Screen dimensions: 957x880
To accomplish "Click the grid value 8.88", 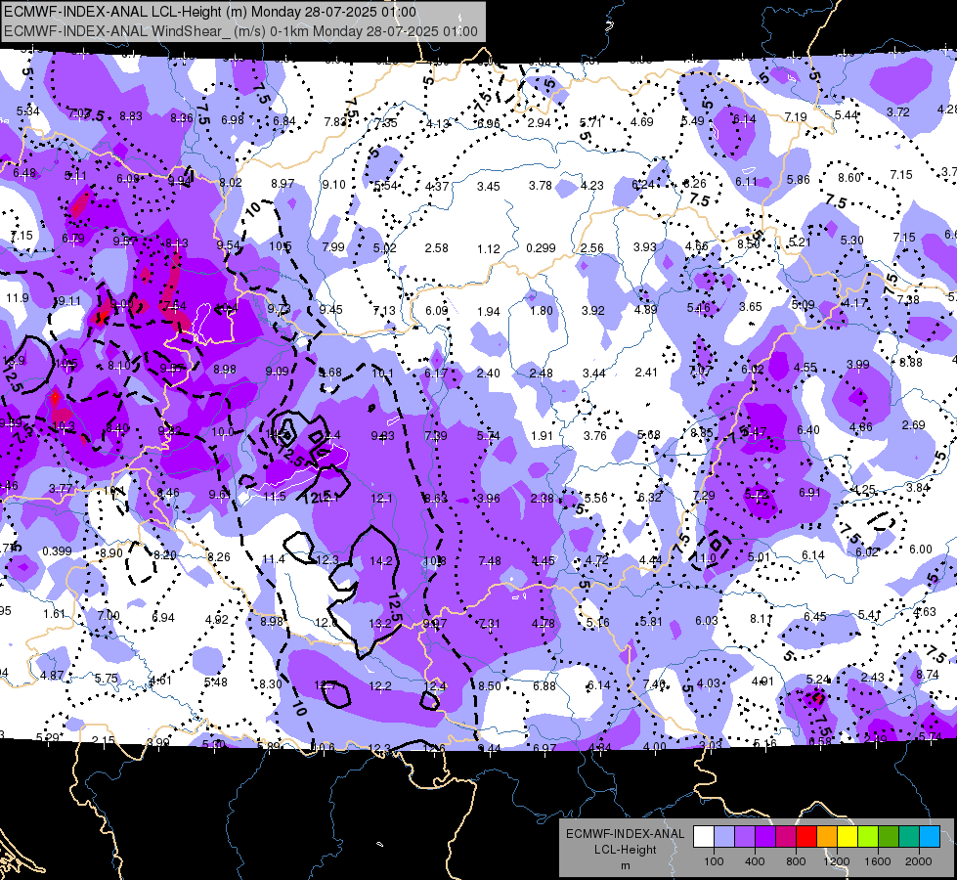I will point(911,363).
